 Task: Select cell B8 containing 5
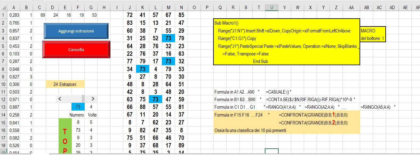point(26,69)
